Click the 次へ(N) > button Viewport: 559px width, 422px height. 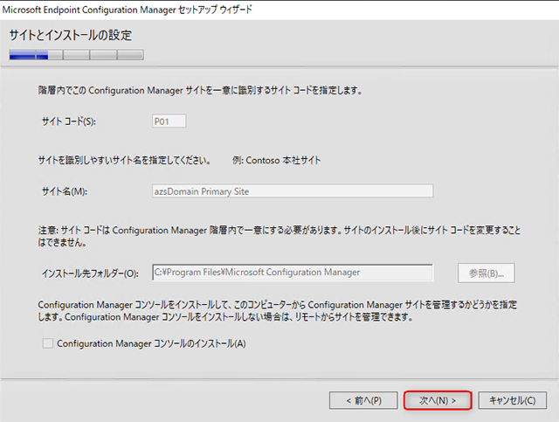(438, 400)
